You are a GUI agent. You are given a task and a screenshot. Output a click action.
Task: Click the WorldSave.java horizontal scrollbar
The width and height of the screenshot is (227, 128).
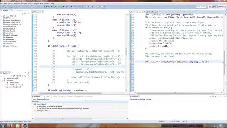175,93
